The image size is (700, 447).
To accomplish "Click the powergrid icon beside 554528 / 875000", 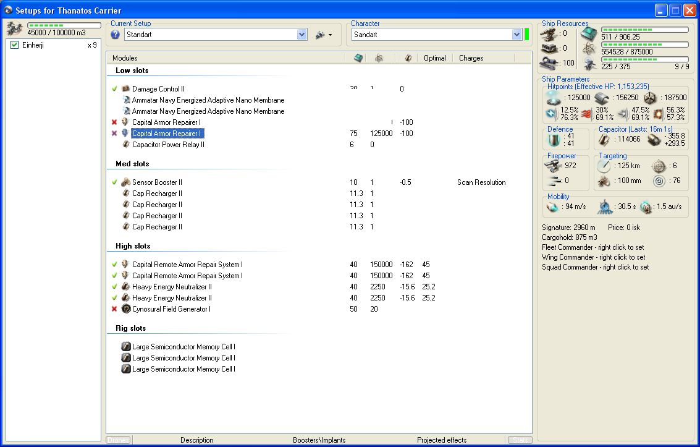I will tap(589, 49).
